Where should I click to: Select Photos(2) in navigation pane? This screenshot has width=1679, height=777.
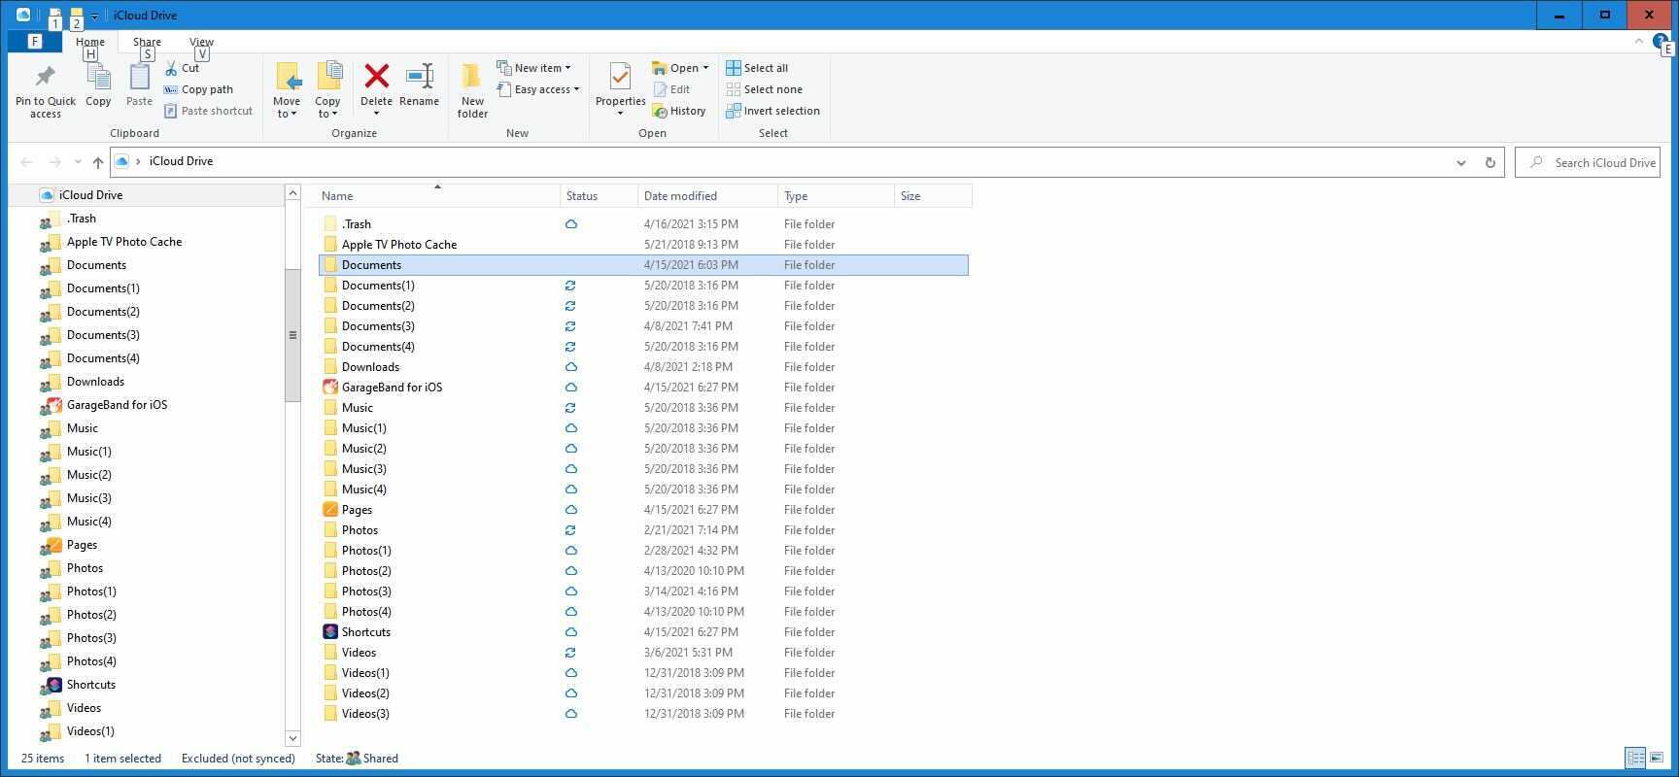pos(91,615)
